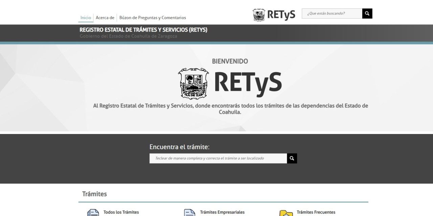
Task: Open the Trámites Empresariales link
Action: pyautogui.click(x=222, y=212)
